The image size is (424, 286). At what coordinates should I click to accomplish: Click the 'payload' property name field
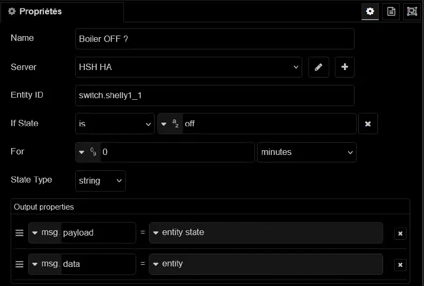point(99,232)
